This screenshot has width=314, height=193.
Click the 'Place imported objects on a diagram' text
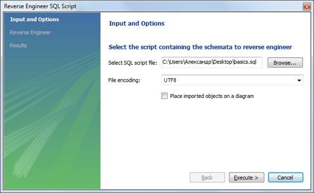pos(212,96)
